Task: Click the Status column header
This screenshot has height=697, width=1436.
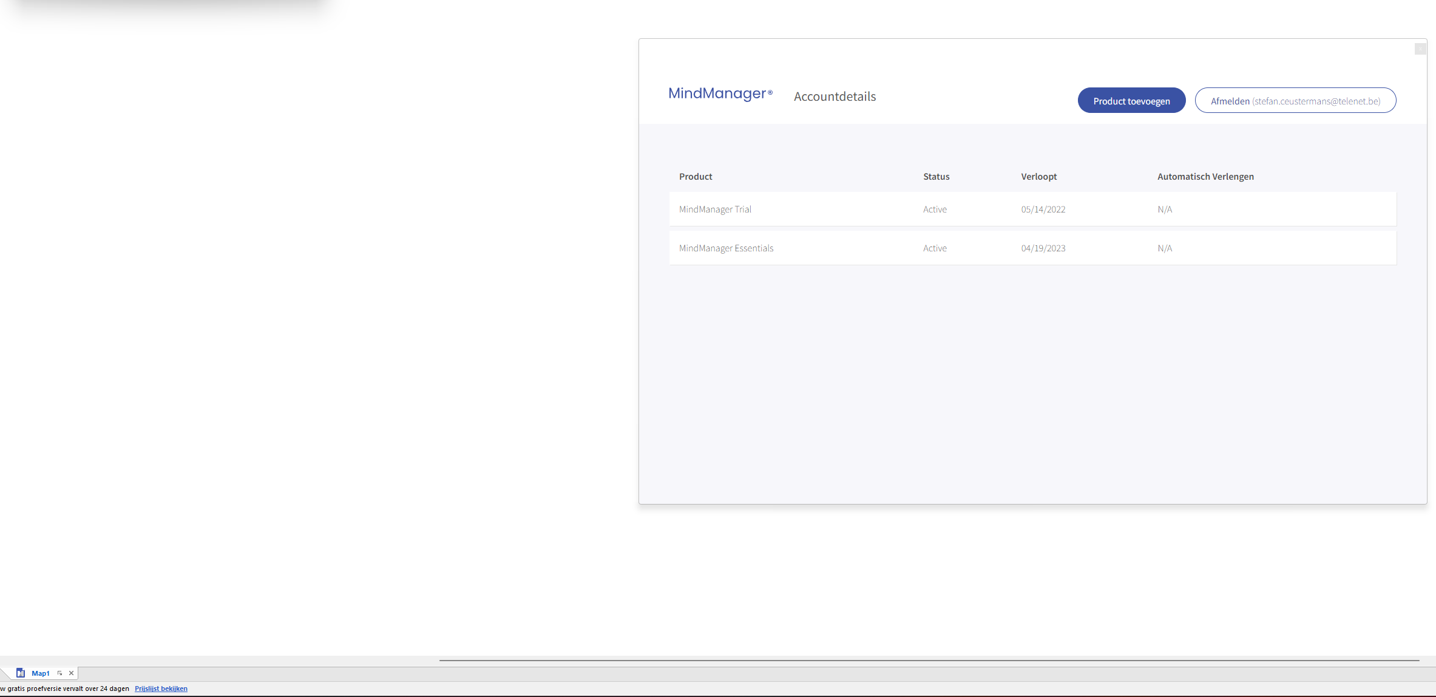Action: [x=936, y=177]
